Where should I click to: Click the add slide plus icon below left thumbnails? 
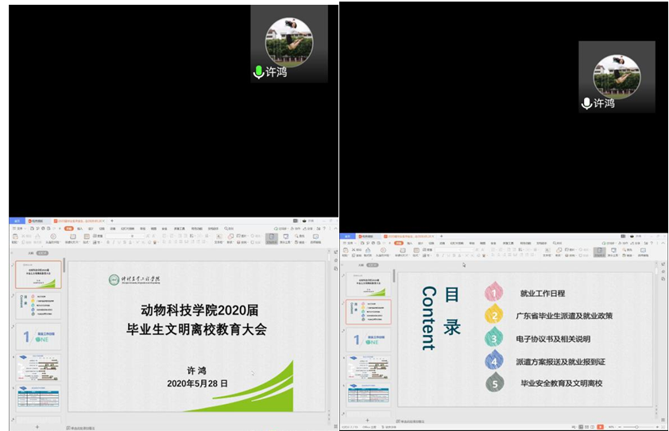pos(37,426)
